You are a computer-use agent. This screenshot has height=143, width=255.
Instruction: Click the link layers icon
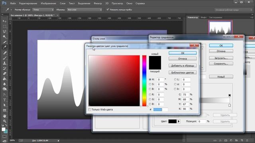[215, 140]
